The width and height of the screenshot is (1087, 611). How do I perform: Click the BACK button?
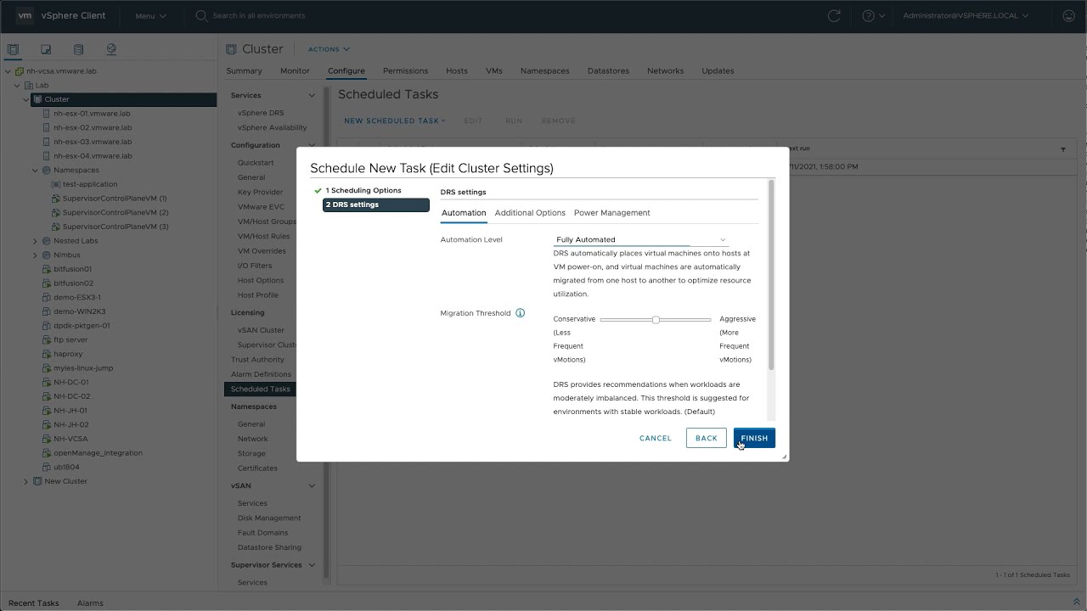tap(707, 438)
